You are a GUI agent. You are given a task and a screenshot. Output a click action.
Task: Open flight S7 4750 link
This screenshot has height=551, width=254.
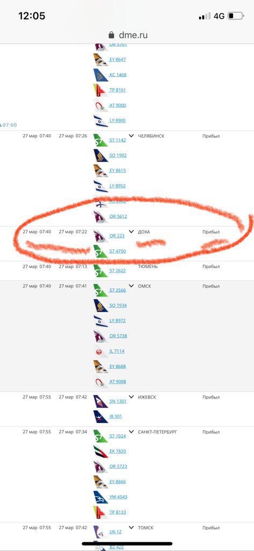pos(118,251)
